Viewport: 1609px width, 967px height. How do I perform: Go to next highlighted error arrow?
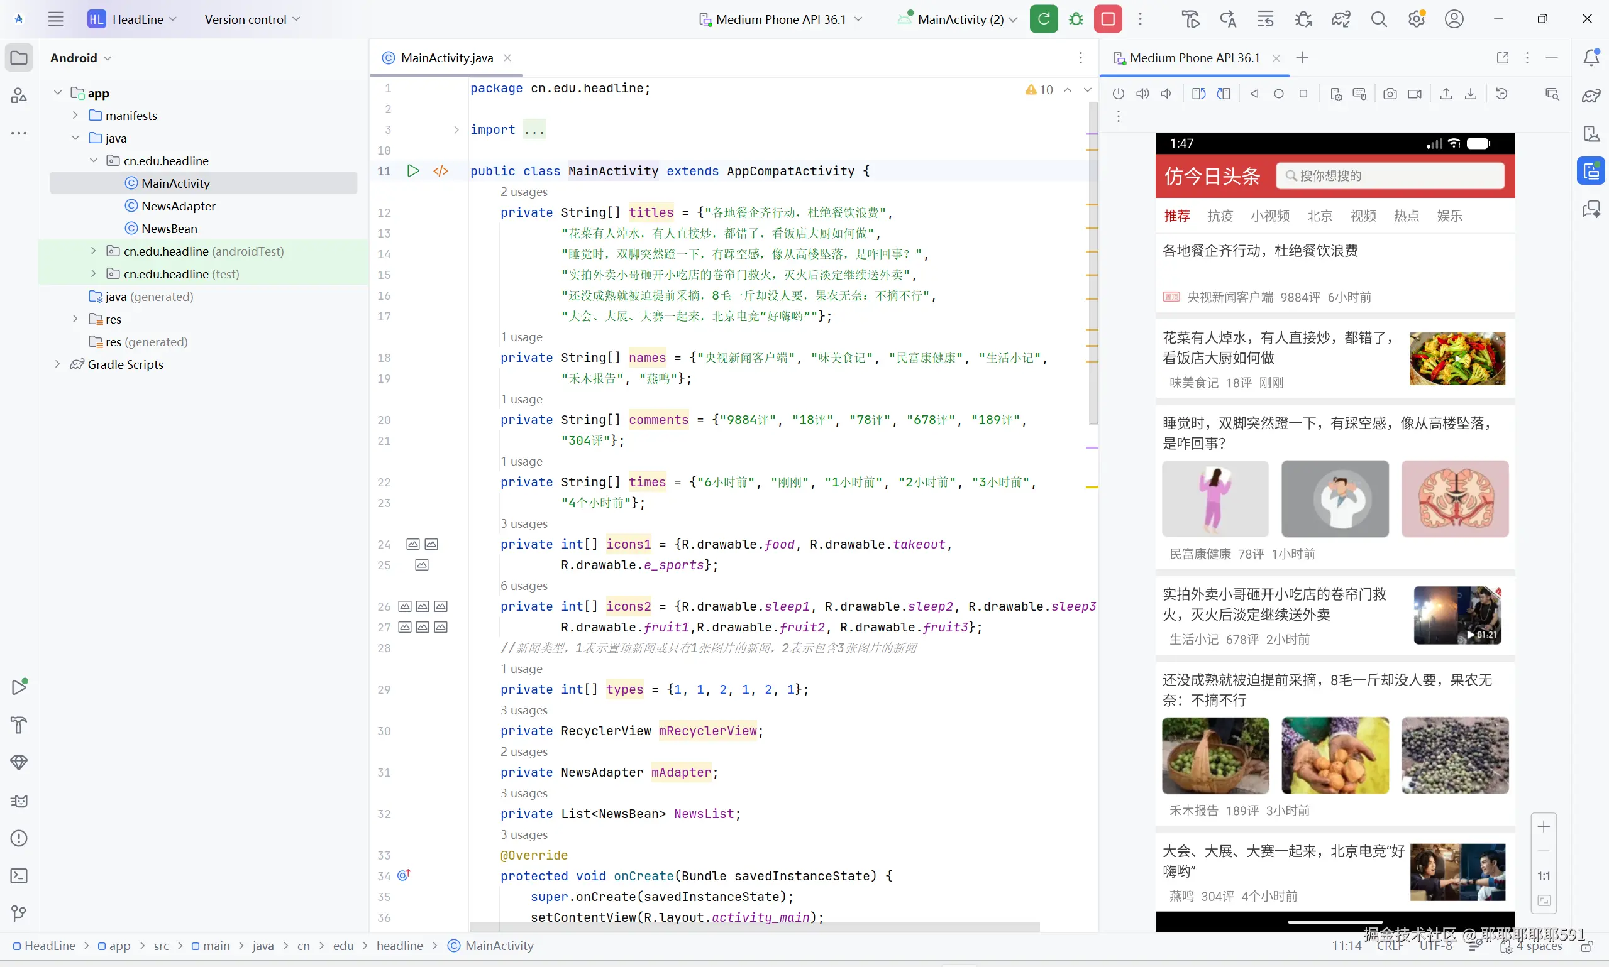coord(1086,90)
